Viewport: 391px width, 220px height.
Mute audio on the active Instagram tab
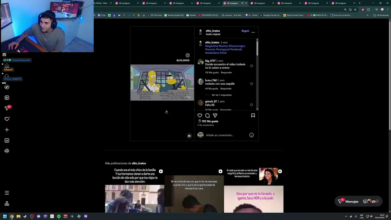coord(242,3)
